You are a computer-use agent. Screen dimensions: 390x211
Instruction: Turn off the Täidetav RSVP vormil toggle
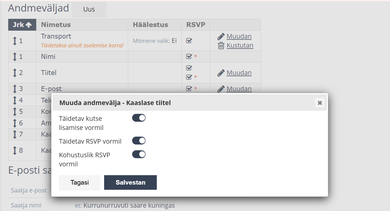139,141
